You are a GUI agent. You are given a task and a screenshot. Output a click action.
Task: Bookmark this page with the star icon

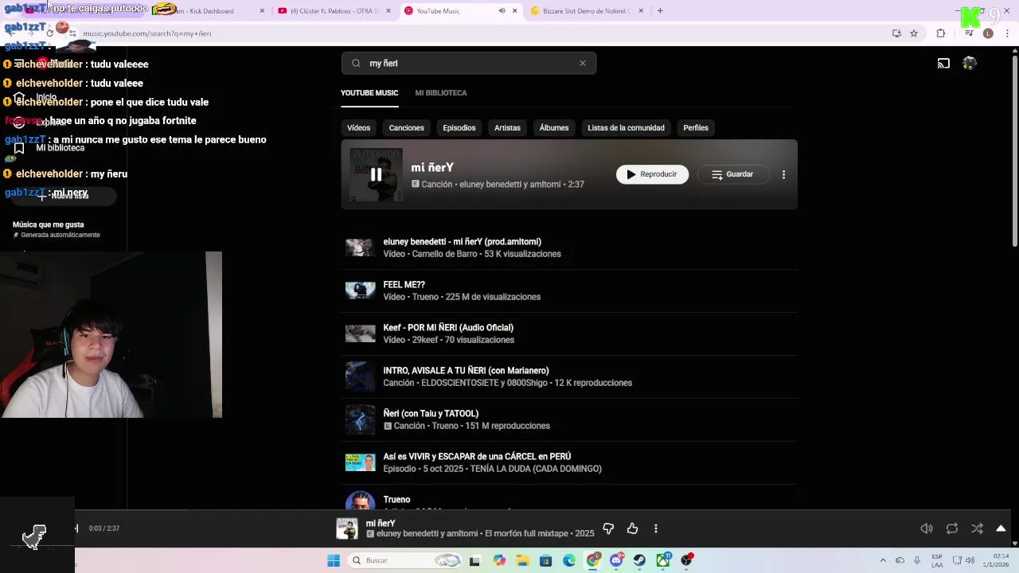tap(914, 33)
